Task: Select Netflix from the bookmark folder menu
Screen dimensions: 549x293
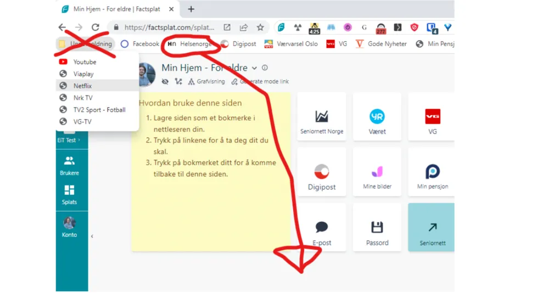Action: (x=82, y=86)
